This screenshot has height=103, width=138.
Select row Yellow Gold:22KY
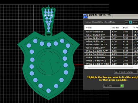tap(111, 48)
